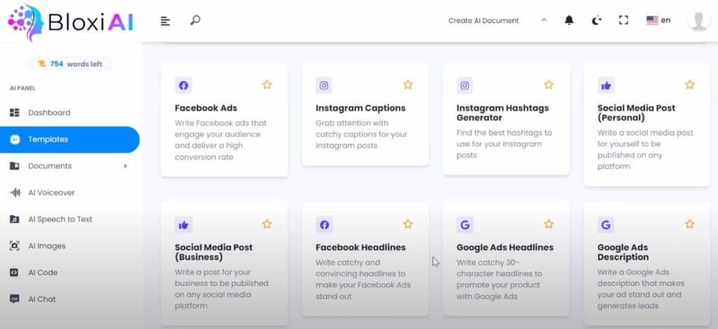Click the Facebook icon on Facebook Ads card
Image resolution: width=718 pixels, height=329 pixels.
[x=184, y=86]
